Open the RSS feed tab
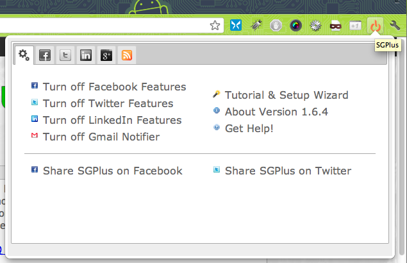Screen dimensions: 407x263 tap(126, 55)
